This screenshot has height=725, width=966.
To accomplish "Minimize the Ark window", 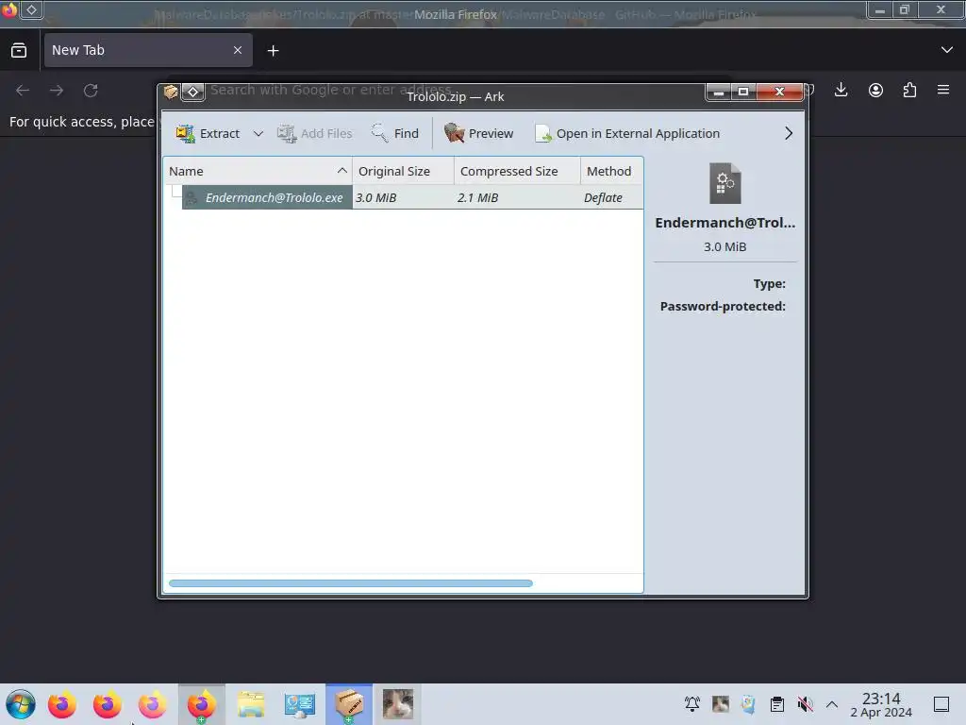I will [x=718, y=92].
